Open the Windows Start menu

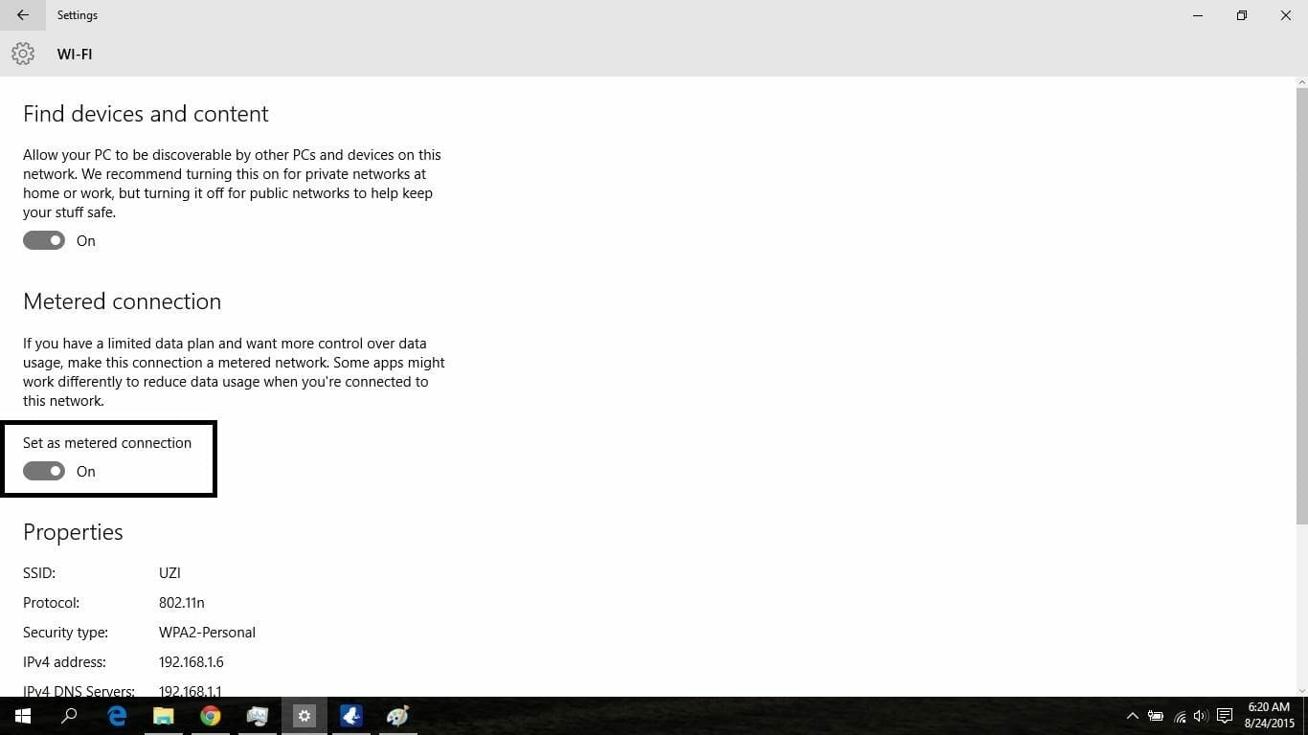(x=22, y=716)
